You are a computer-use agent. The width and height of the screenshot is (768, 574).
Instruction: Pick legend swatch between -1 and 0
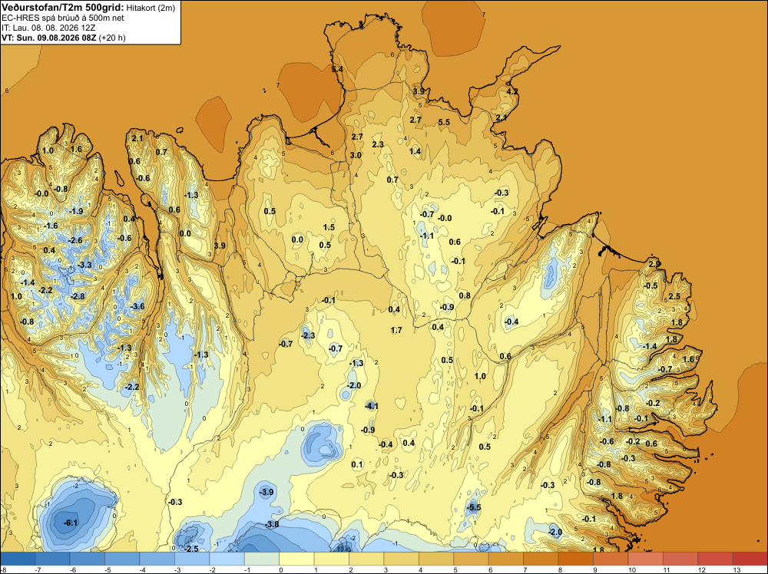point(262,559)
